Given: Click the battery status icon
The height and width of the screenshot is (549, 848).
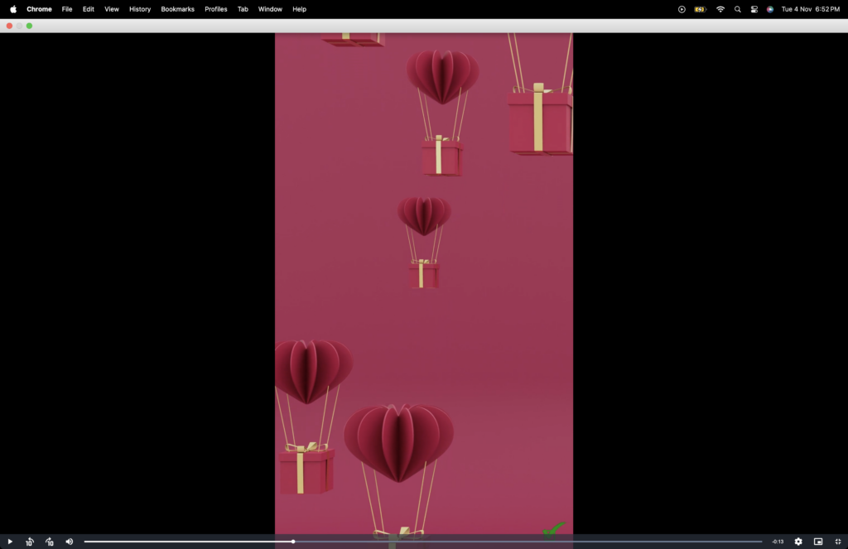Looking at the screenshot, I should tap(701, 9).
